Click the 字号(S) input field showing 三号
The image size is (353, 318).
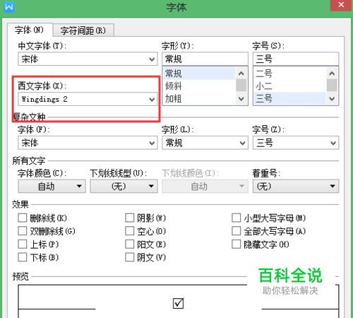point(296,59)
